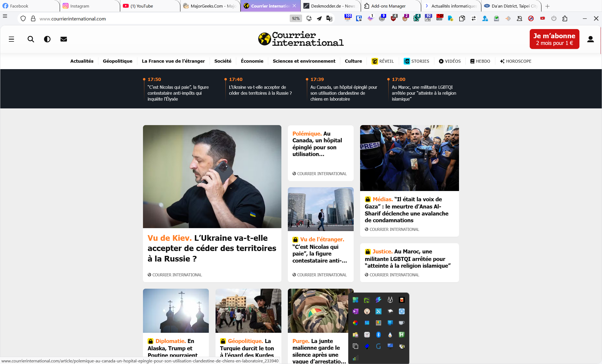
Task: Open a new browser tab
Action: point(547,6)
